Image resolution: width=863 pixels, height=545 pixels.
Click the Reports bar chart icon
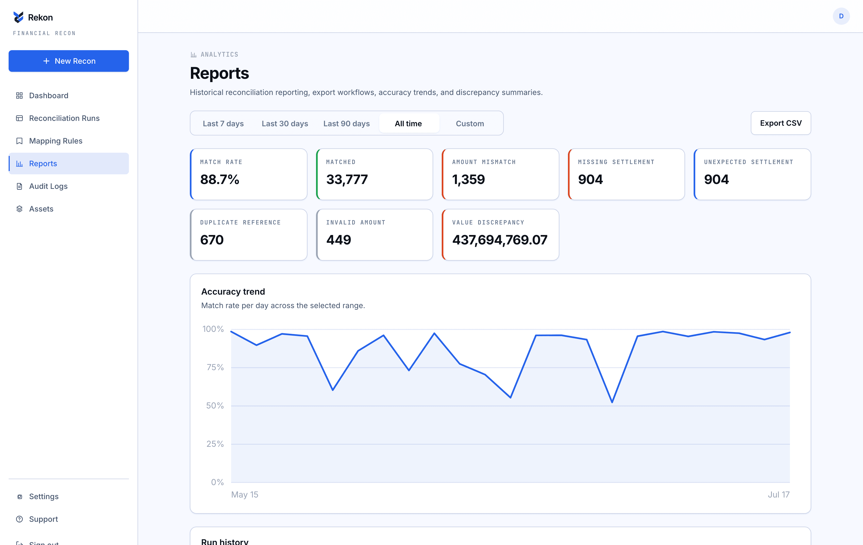[x=19, y=163]
